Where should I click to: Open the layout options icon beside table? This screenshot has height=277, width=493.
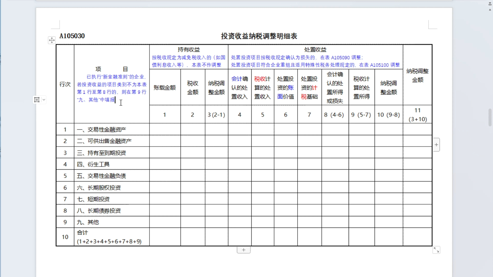(37, 100)
